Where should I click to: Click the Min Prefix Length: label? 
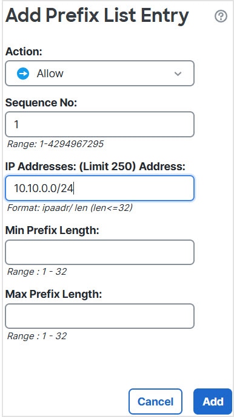click(x=52, y=230)
